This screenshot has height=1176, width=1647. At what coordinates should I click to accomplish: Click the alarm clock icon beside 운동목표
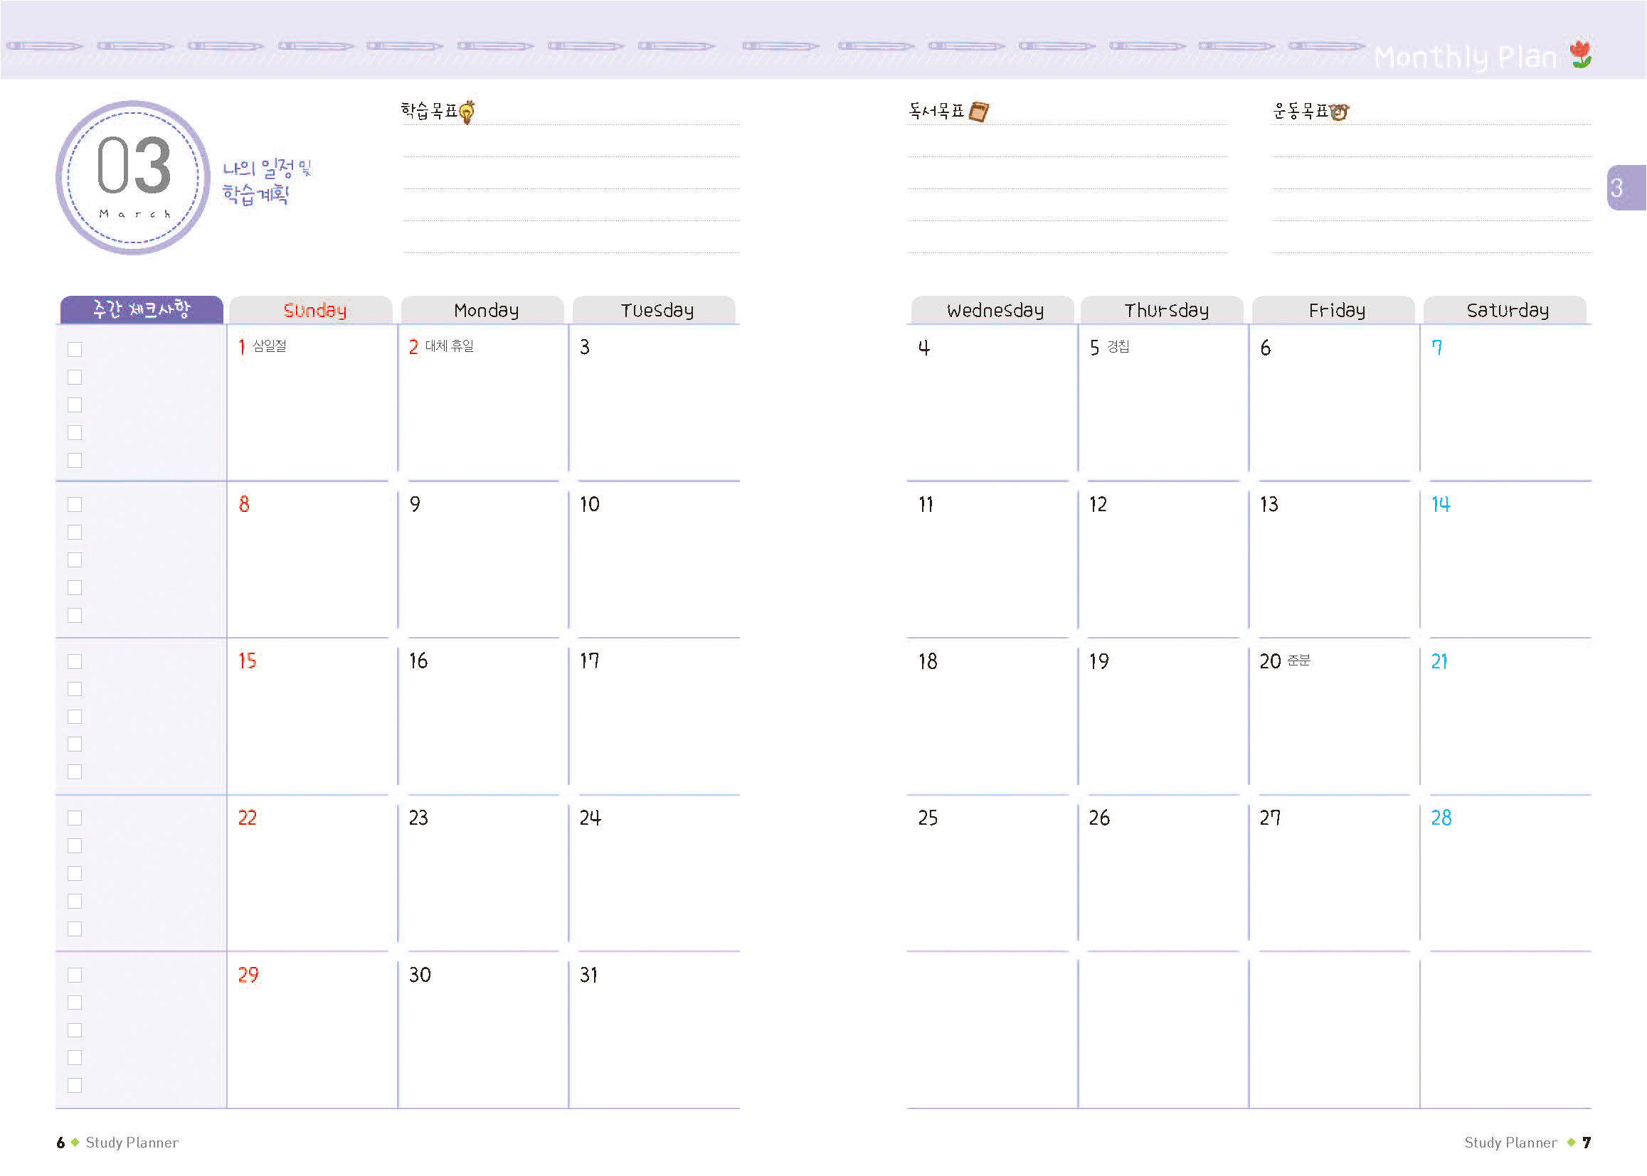tap(1338, 112)
